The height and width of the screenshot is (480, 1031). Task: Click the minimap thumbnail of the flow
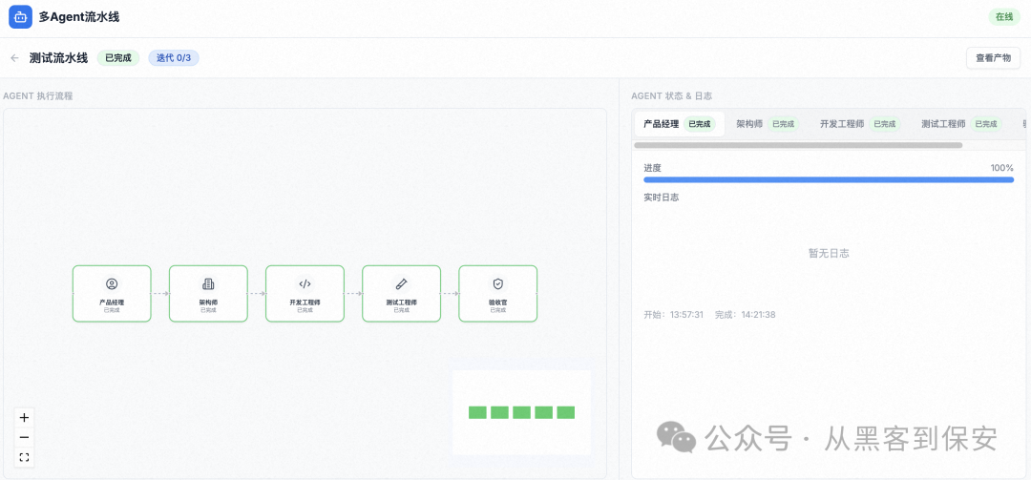(521, 412)
